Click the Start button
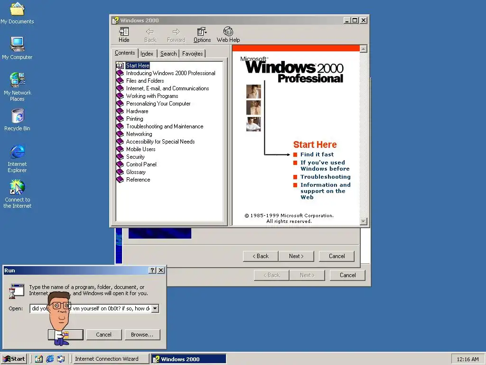The image size is (486, 365). (x=14, y=359)
